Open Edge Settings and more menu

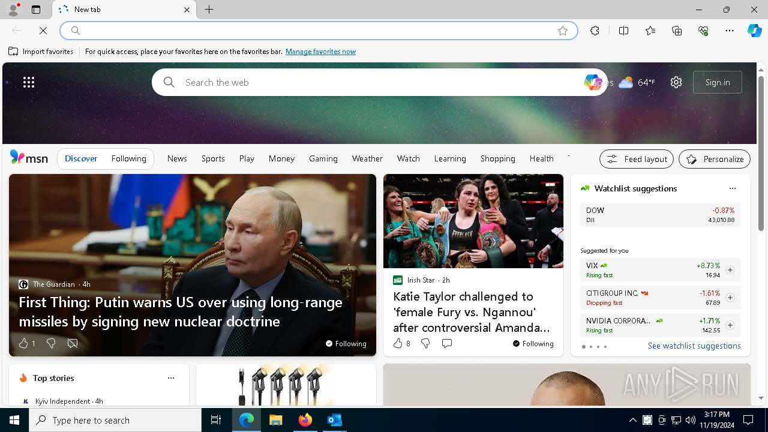coord(730,31)
